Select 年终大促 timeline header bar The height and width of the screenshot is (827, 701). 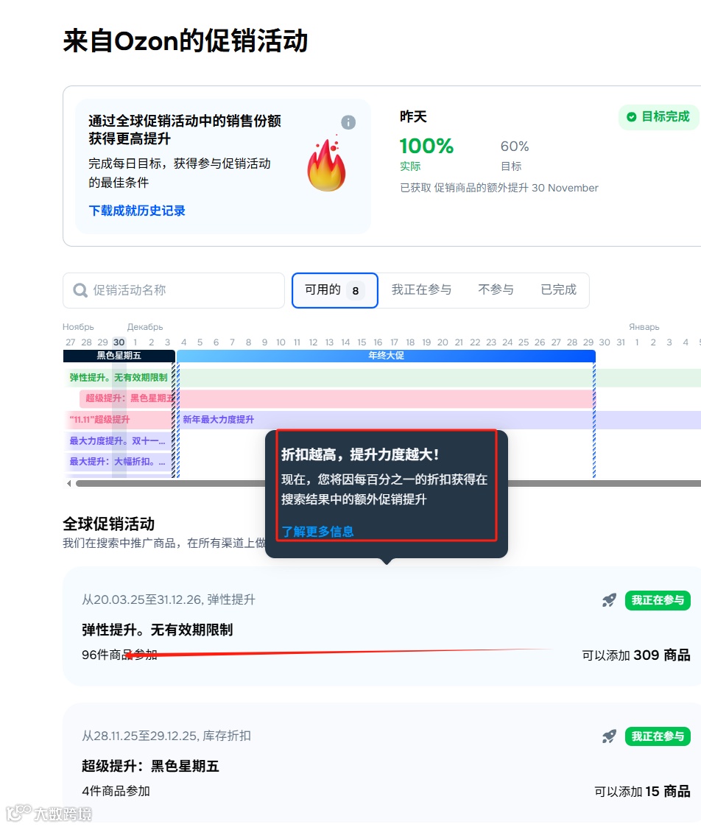(386, 356)
